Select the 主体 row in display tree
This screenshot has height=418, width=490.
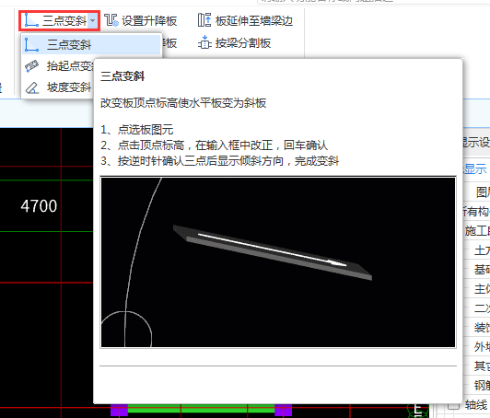(x=482, y=289)
